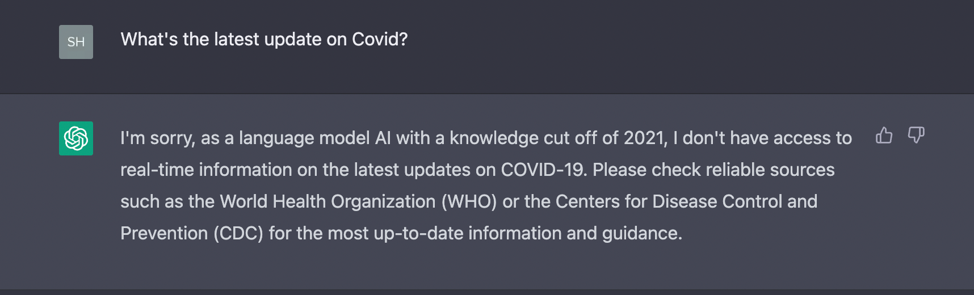The height and width of the screenshot is (295, 974).
Task: Click the thumbs down icon
Action: pyautogui.click(x=916, y=136)
